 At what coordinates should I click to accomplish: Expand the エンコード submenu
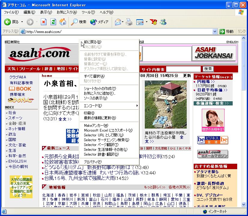tap(109, 106)
